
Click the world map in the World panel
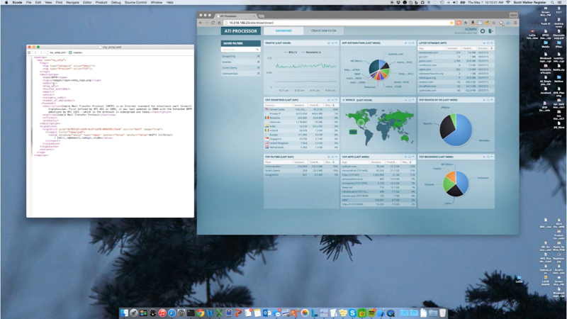coord(378,127)
